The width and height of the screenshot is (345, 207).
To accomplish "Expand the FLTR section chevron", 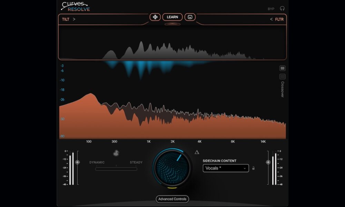I will coord(271,19).
